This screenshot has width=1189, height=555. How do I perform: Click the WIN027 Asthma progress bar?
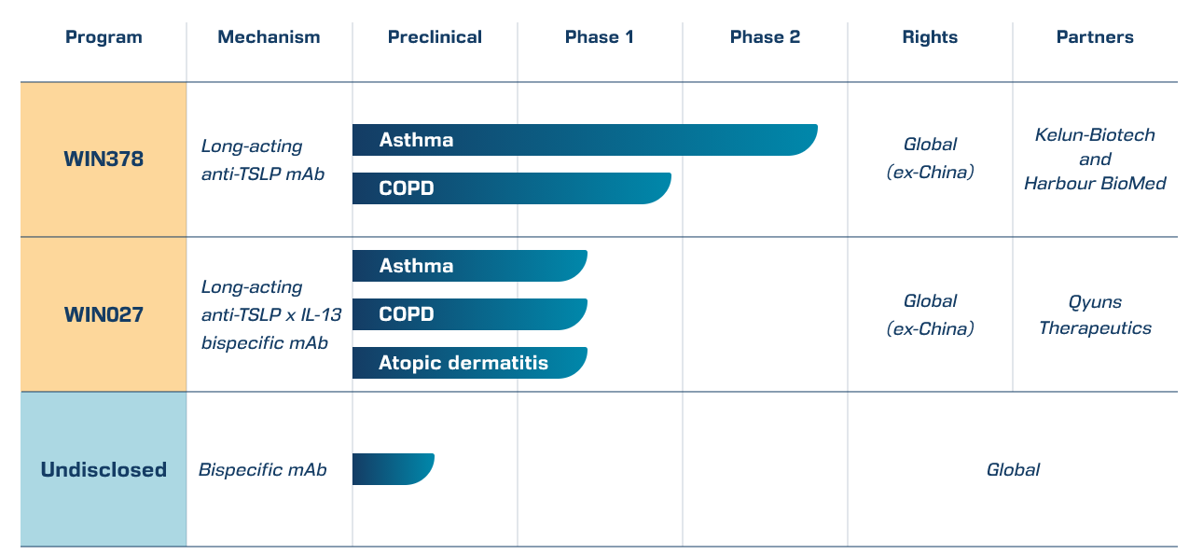pyautogui.click(x=469, y=266)
